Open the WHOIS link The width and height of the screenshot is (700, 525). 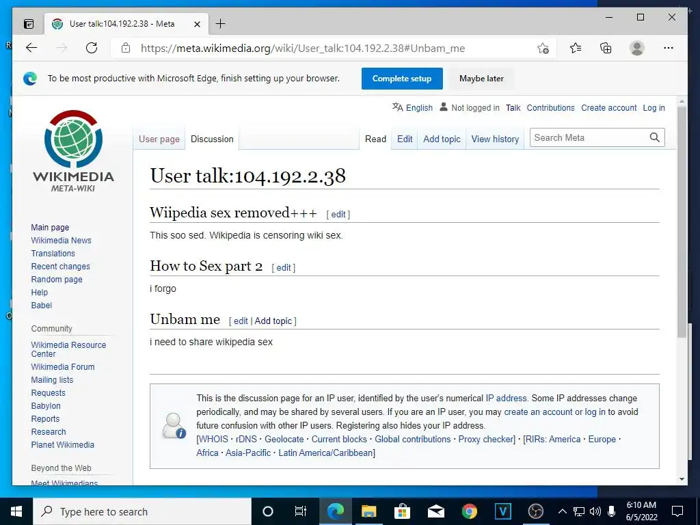pyautogui.click(x=213, y=439)
